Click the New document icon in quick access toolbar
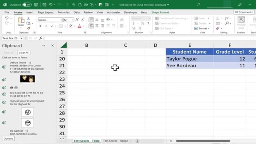 pyautogui.click(x=80, y=5)
